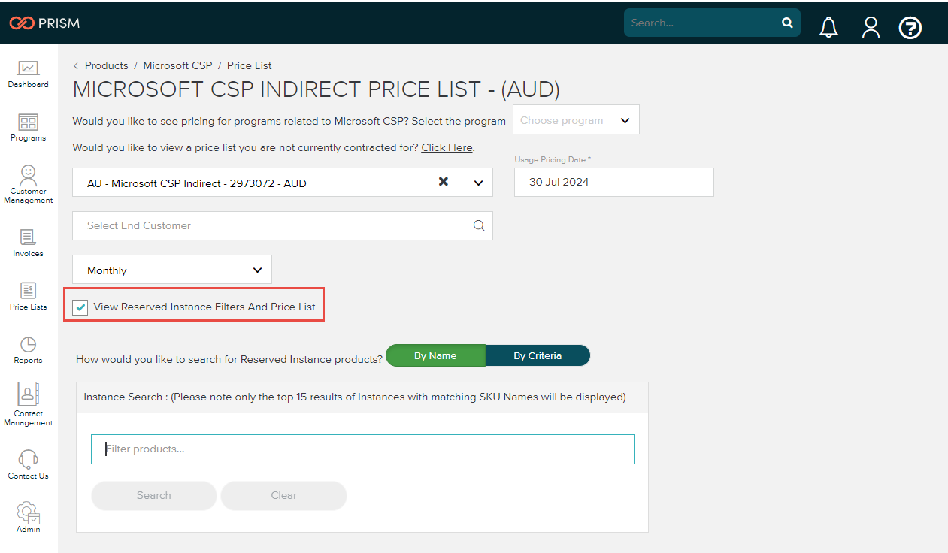Open the Invoices sidebar icon

tap(28, 243)
